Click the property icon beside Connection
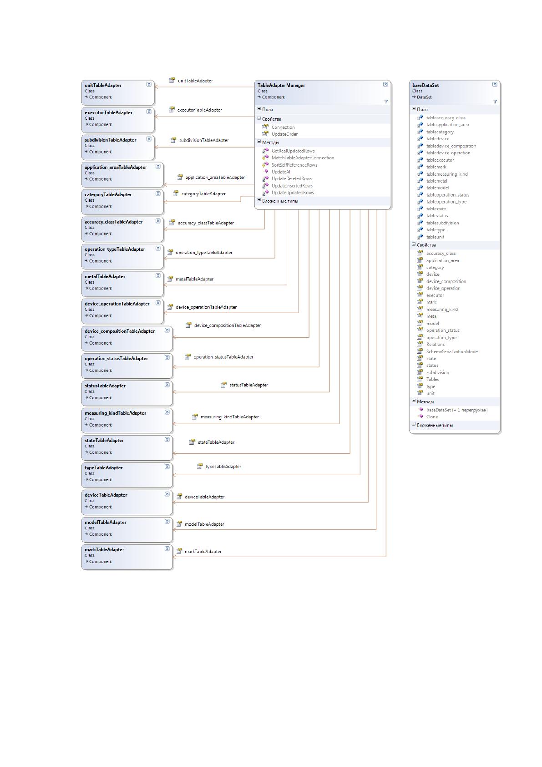The height and width of the screenshot is (767, 542). (x=265, y=127)
